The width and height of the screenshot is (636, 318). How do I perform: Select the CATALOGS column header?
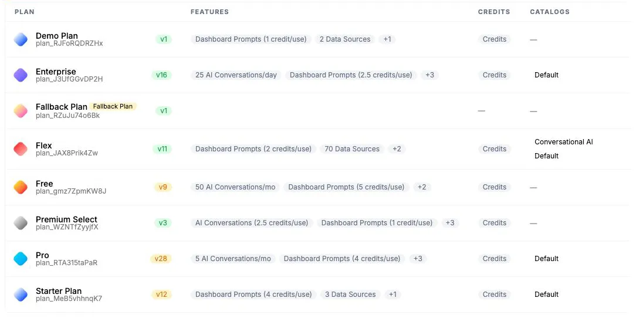tap(550, 12)
